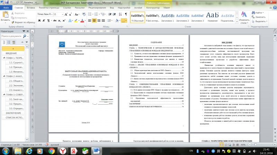This screenshot has height=155, width=277.
Task: Expand the styles gallery
Action: pyautogui.click(x=237, y=22)
